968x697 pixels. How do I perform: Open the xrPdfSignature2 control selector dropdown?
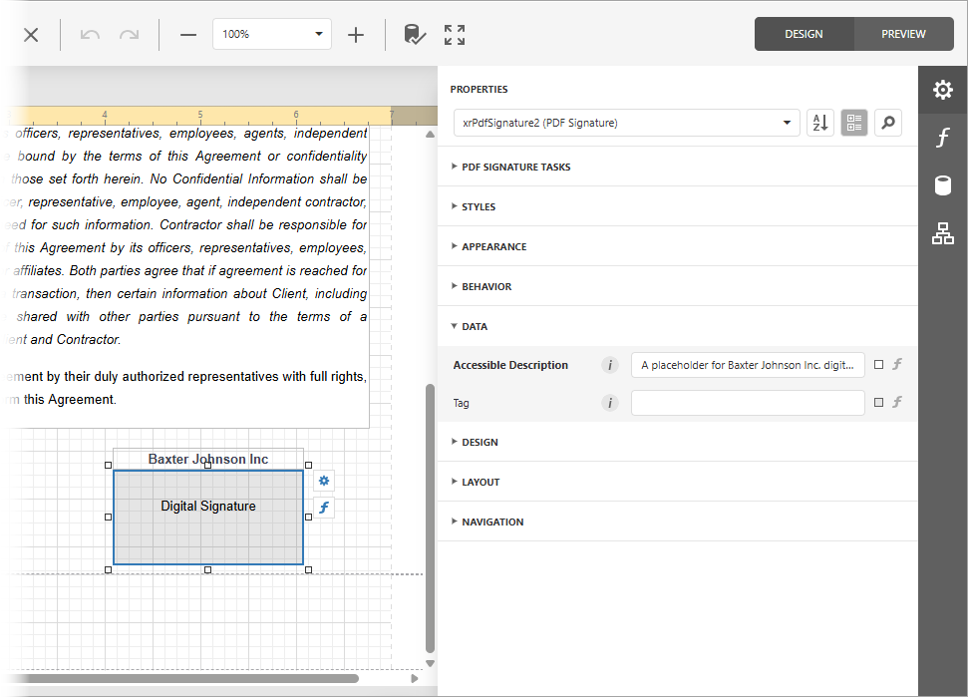pyautogui.click(x=627, y=123)
